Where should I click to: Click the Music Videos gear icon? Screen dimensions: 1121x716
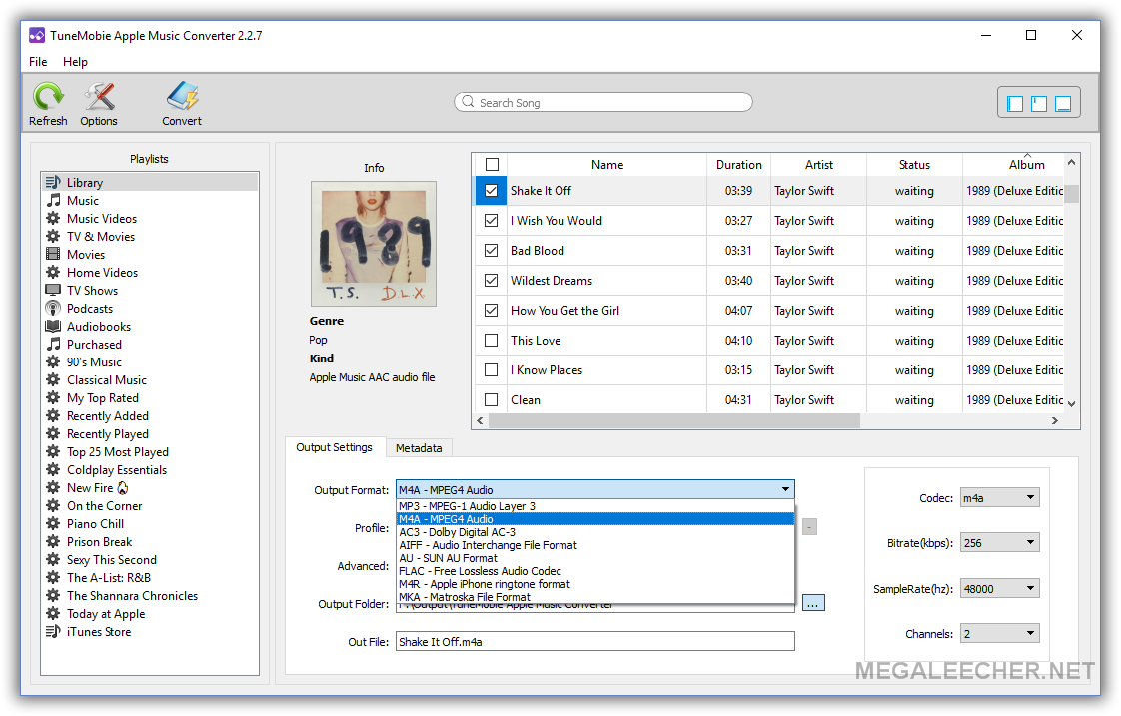(x=53, y=218)
